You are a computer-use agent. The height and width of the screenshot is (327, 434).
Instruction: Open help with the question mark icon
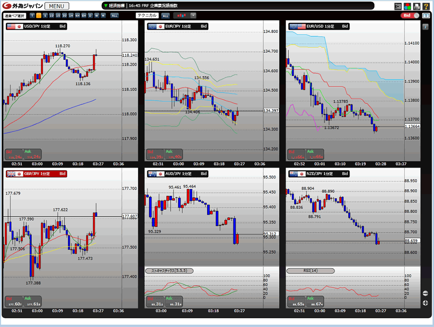click(426, 6)
